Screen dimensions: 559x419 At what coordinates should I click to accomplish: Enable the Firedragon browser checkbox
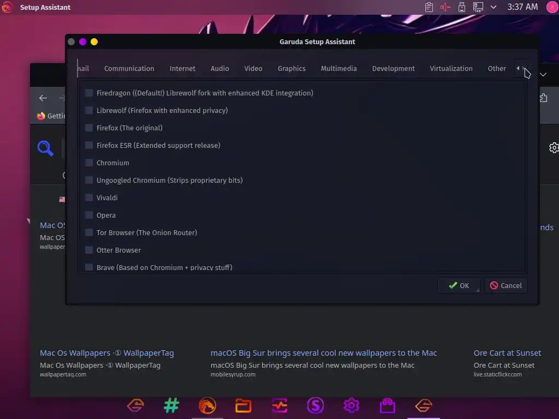coord(89,93)
